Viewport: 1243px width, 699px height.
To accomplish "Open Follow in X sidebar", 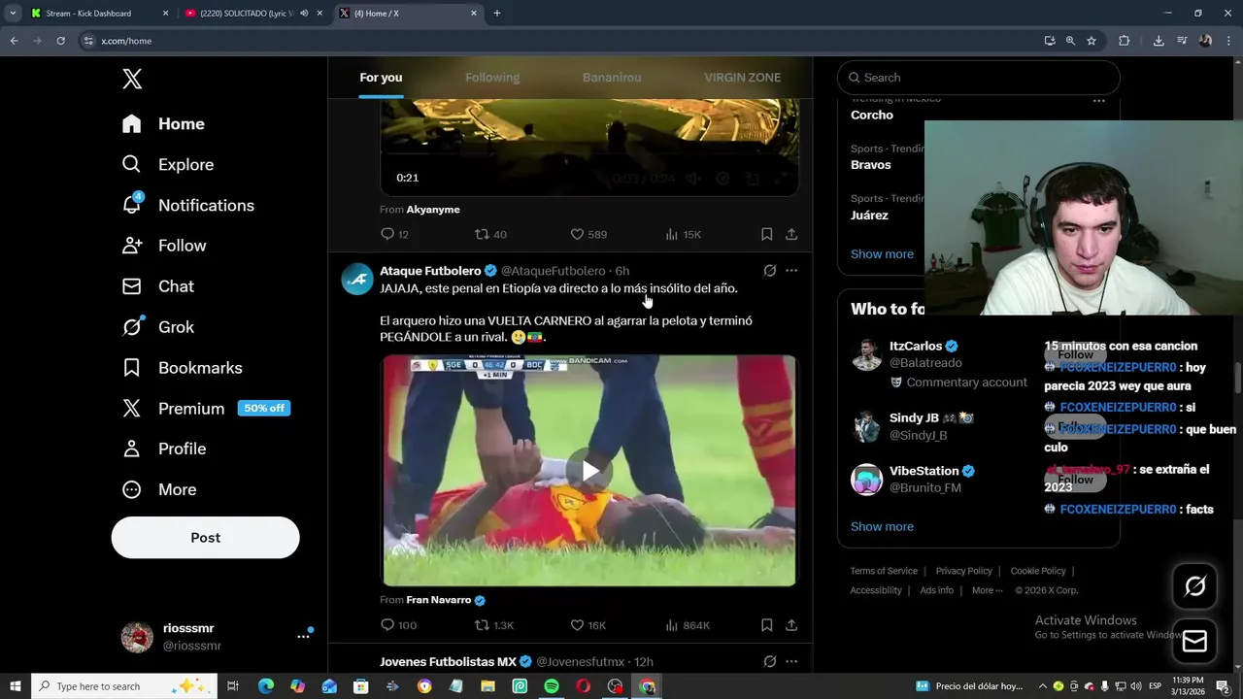I will pyautogui.click(x=163, y=246).
